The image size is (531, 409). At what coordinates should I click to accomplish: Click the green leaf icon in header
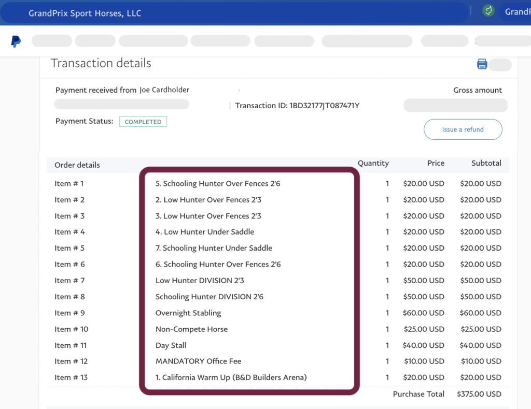[488, 10]
